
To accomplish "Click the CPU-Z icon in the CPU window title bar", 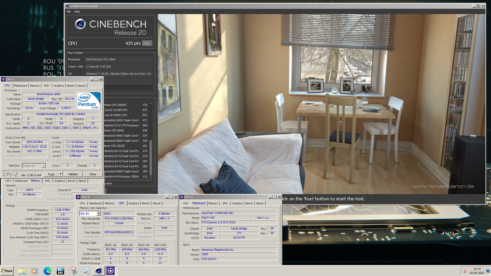I will (x=3, y=79).
